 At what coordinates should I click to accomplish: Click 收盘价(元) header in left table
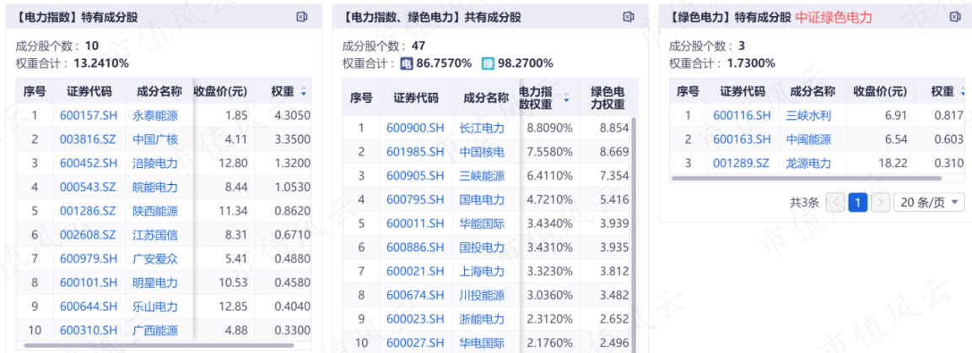(221, 91)
